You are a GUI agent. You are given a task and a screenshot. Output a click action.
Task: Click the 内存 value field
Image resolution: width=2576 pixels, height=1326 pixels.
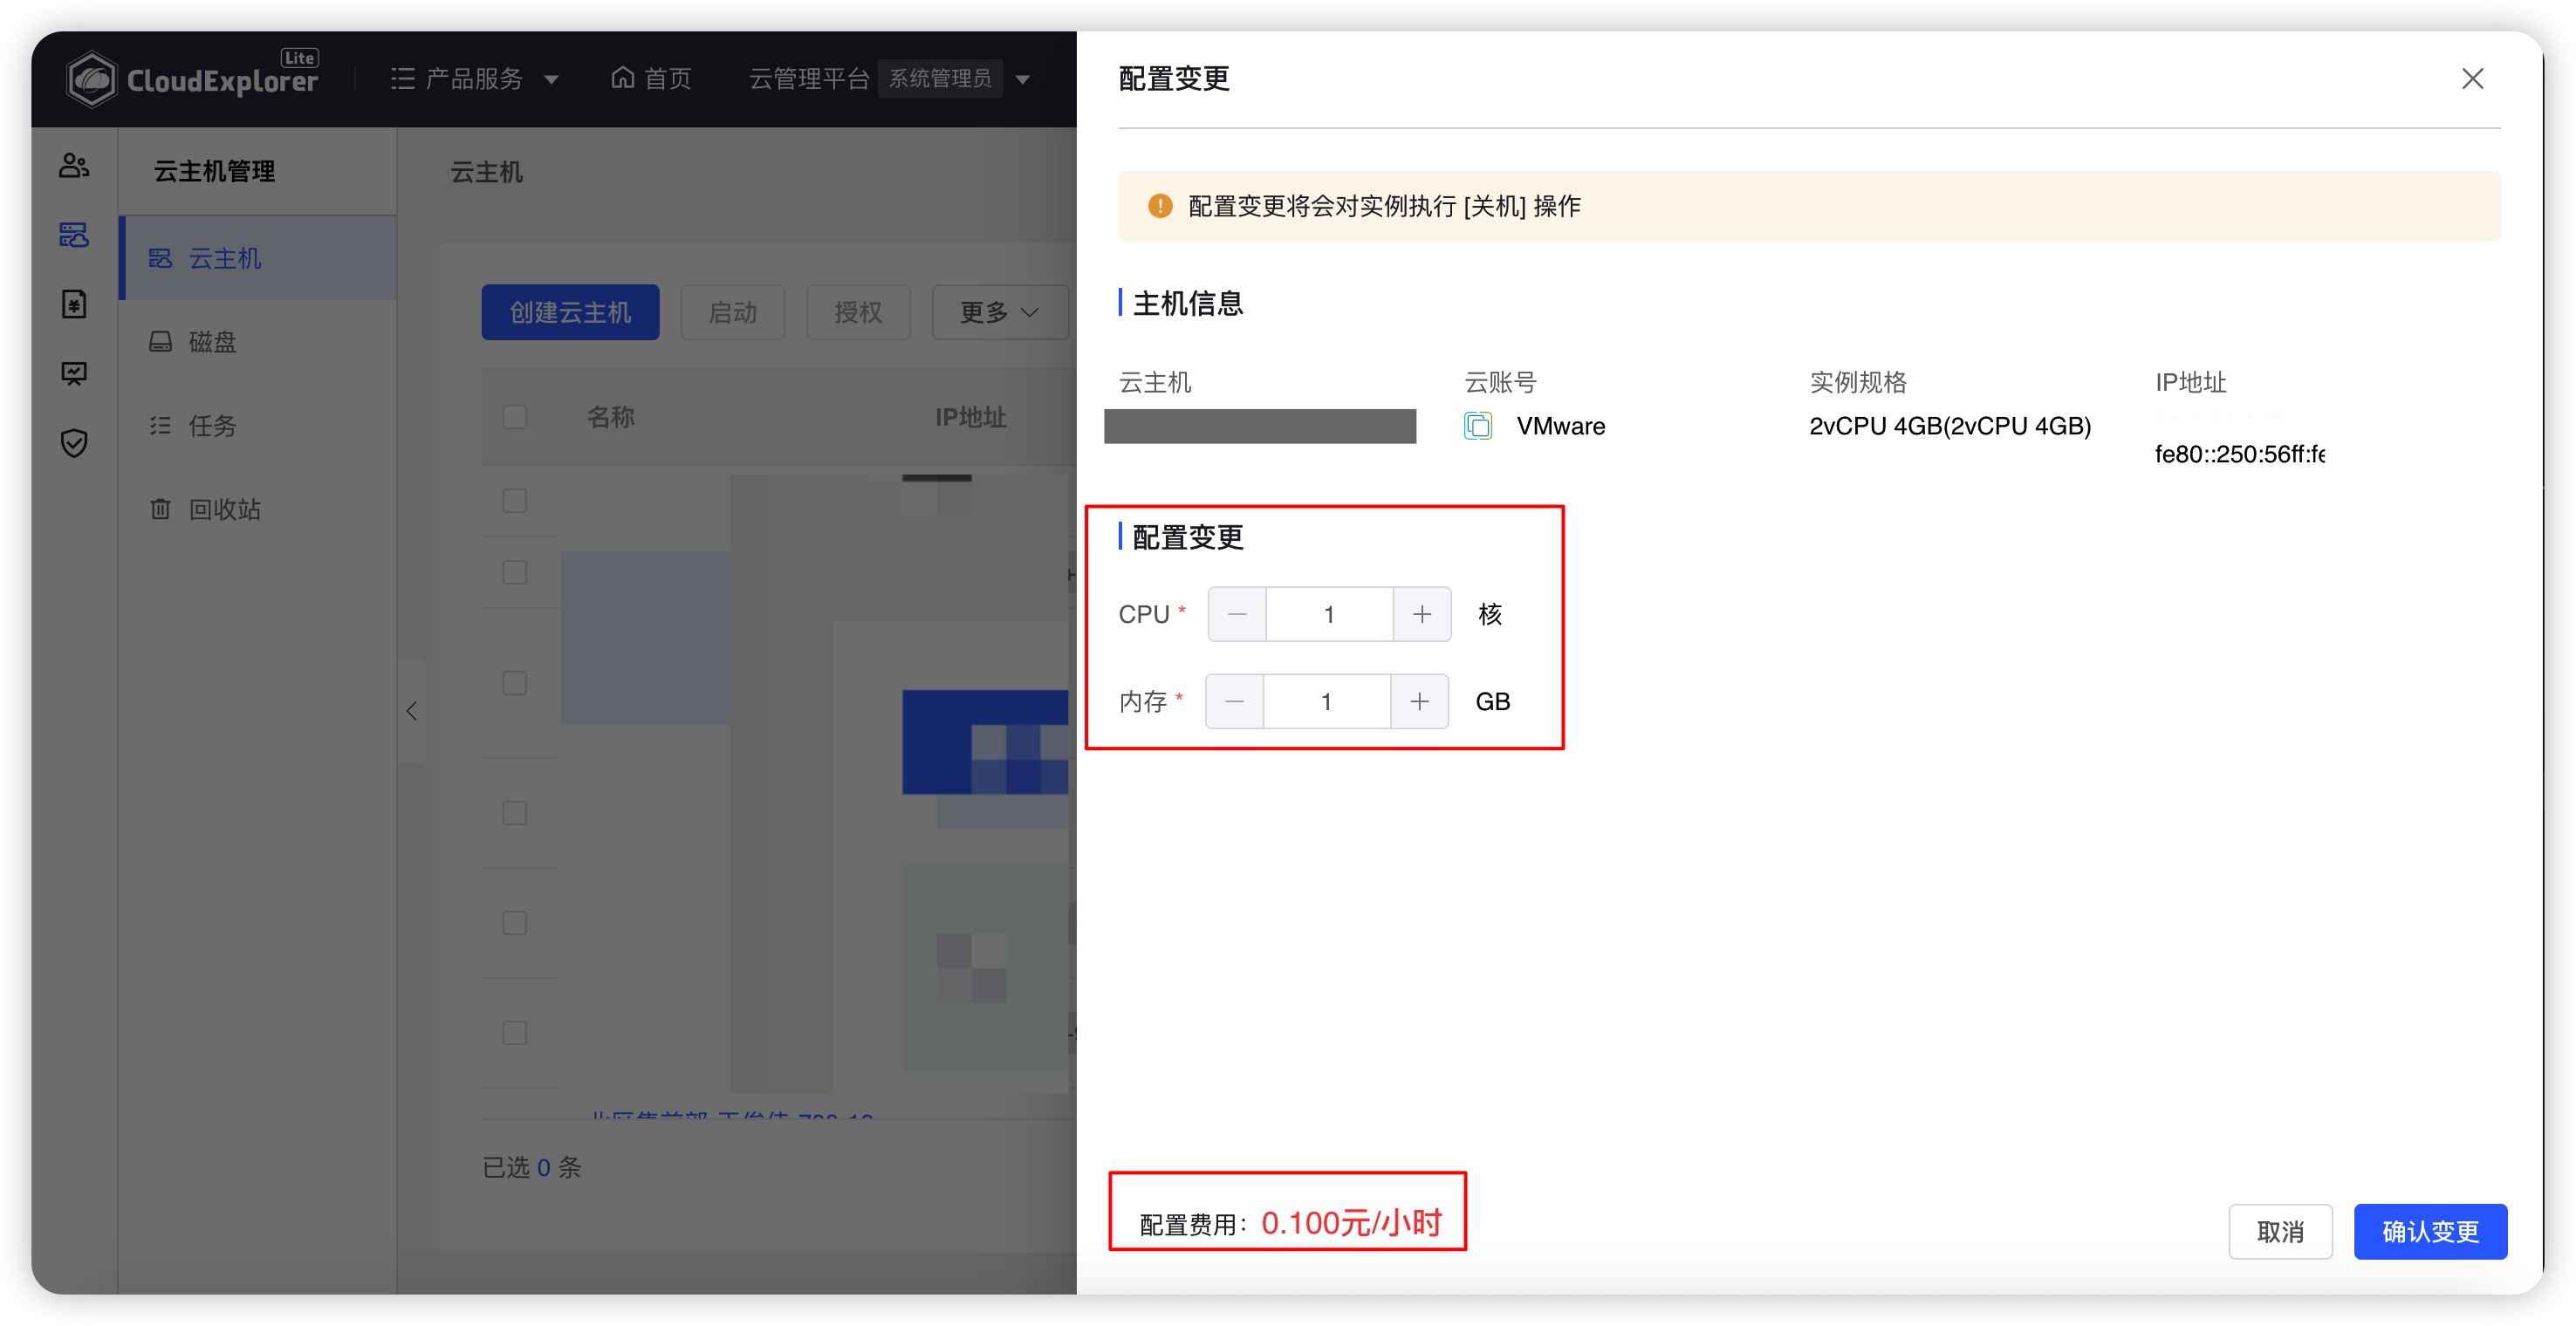tap(1327, 701)
